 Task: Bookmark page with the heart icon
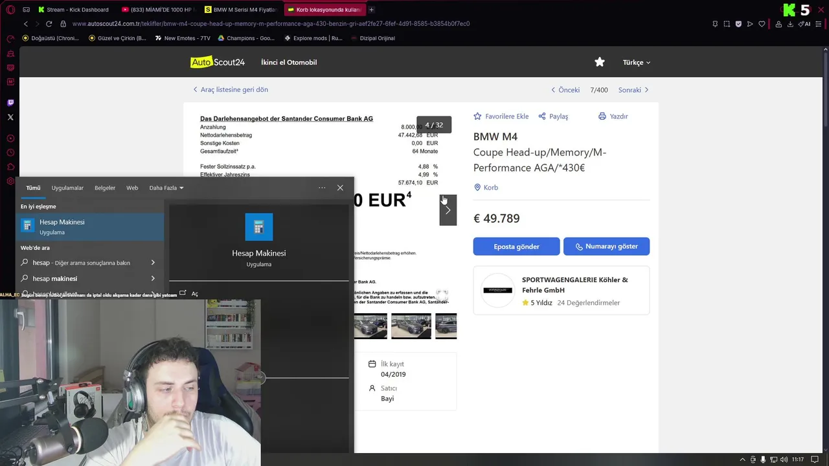(762, 24)
